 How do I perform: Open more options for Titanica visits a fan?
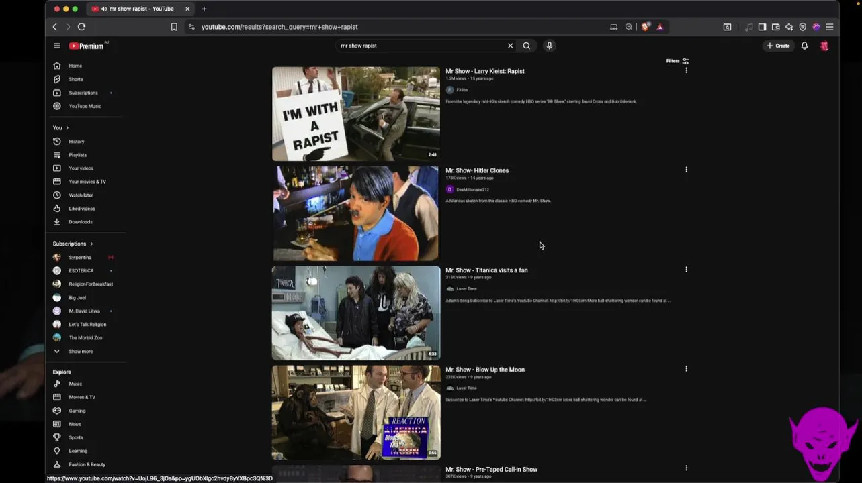[x=686, y=270]
